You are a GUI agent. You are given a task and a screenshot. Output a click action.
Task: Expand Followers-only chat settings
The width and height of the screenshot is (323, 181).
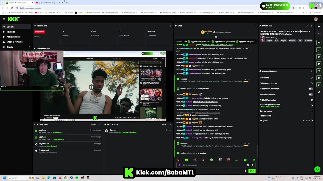[312, 83]
